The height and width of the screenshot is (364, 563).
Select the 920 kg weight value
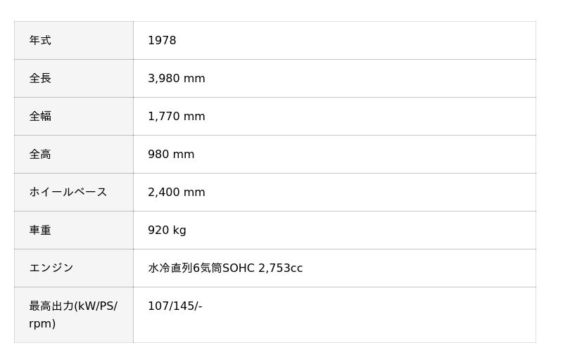pyautogui.click(x=167, y=230)
